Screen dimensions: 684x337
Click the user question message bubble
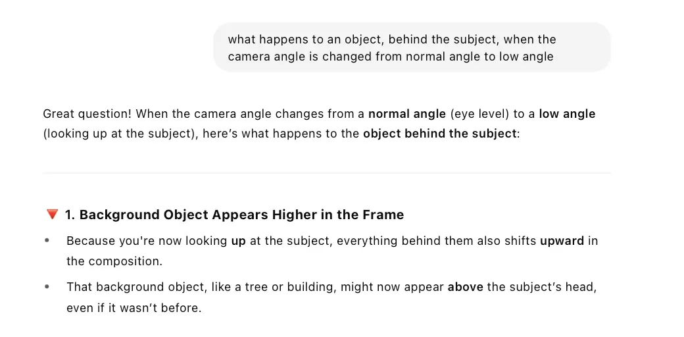point(412,47)
